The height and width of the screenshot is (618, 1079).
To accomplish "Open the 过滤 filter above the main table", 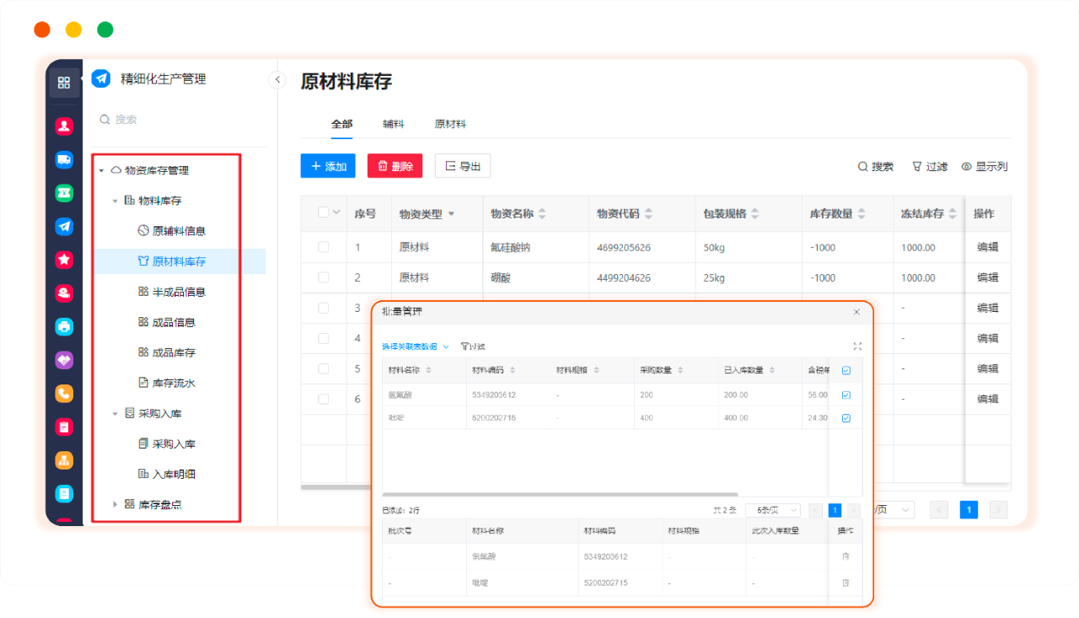I will coord(930,167).
